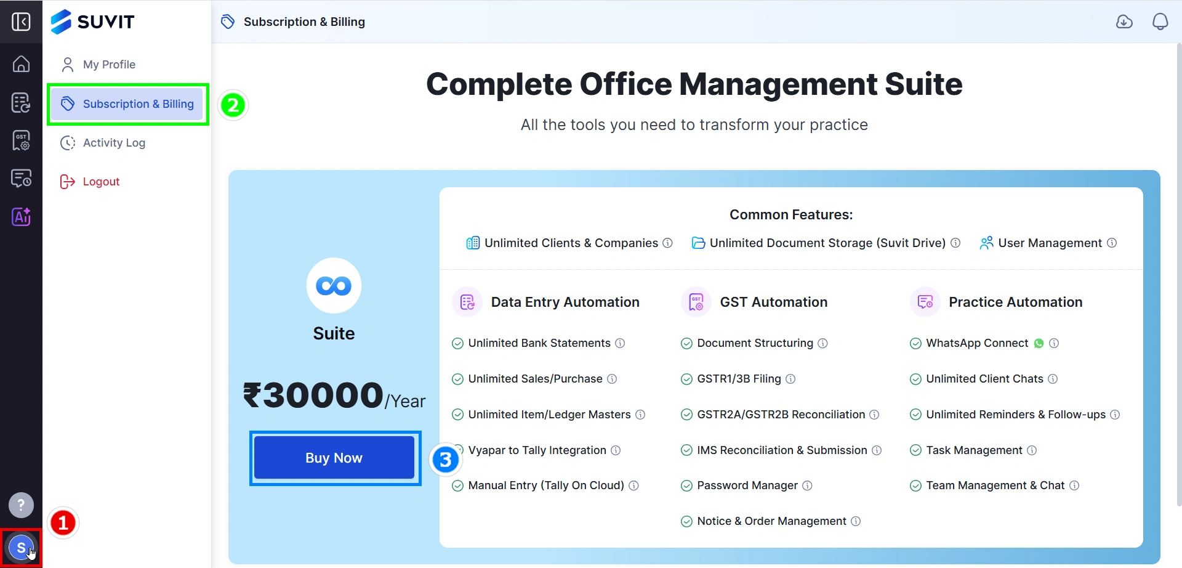Screen dimensions: 1182x568
Task: Click the ₹30000 price text
Action: click(x=314, y=395)
